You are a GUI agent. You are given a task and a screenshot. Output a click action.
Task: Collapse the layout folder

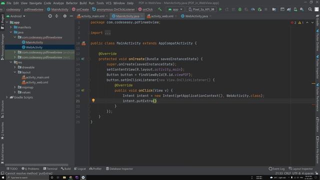[14, 72]
